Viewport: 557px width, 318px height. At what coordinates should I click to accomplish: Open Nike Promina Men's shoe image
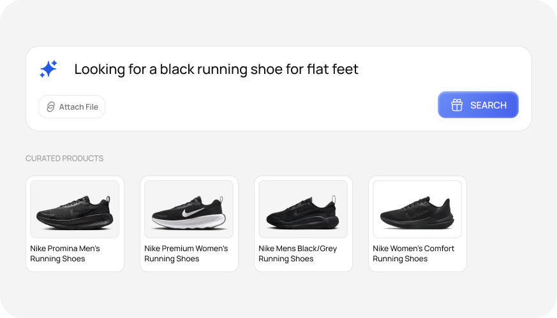click(75, 209)
